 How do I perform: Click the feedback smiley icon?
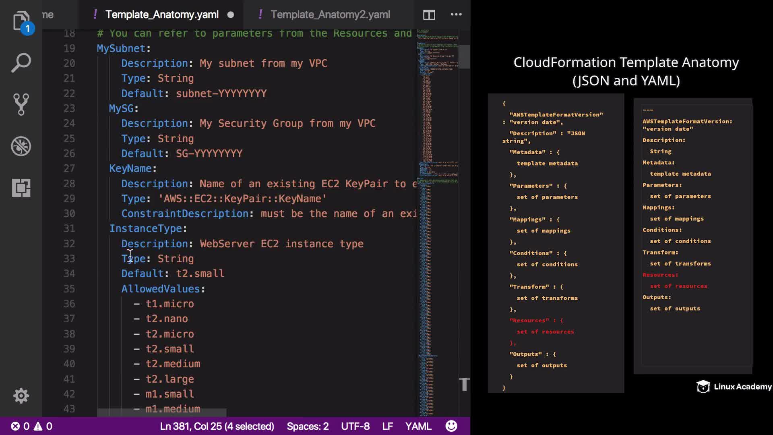tap(451, 426)
